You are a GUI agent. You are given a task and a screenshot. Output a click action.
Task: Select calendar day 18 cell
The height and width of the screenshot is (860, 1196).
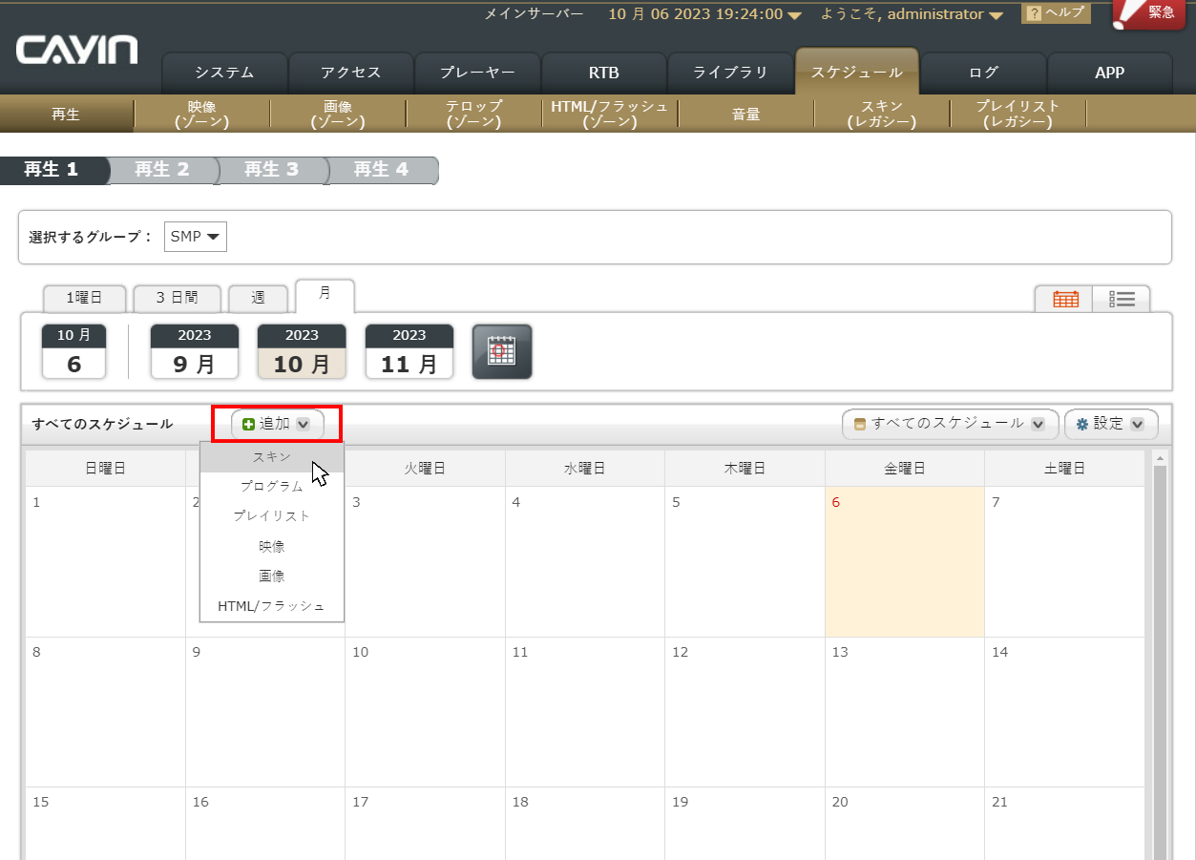(585, 824)
